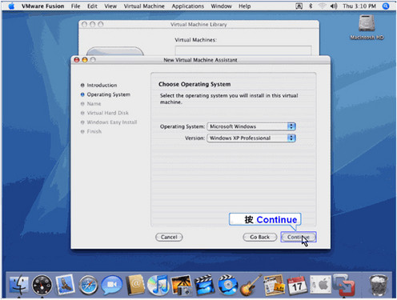Open Mail app in the Dock
This screenshot has width=397, height=300.
coord(65,284)
